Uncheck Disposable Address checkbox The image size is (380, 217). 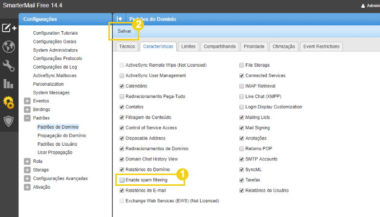pyautogui.click(x=122, y=138)
